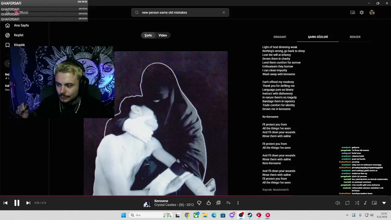
Task: Click the volume speaker icon
Action: click(338, 203)
